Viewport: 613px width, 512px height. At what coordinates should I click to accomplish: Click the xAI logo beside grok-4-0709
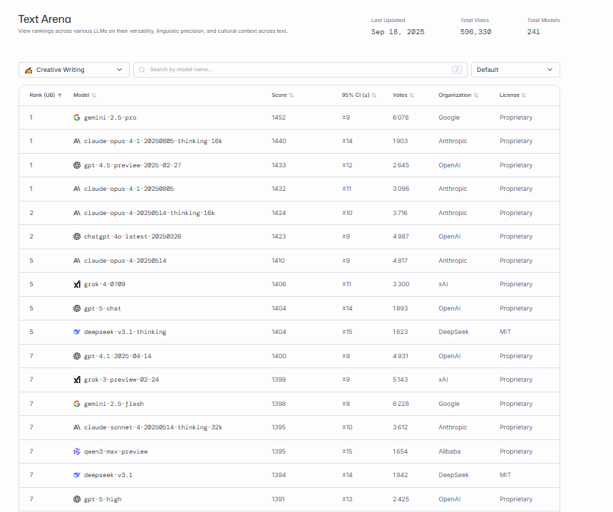point(77,284)
